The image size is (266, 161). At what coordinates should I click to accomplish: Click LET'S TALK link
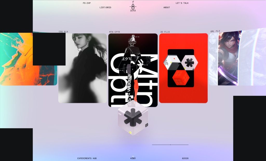click(x=182, y=3)
